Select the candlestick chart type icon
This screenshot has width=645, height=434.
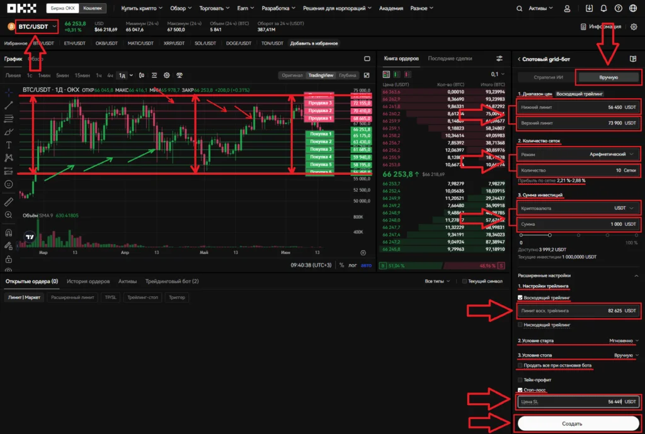coord(142,75)
